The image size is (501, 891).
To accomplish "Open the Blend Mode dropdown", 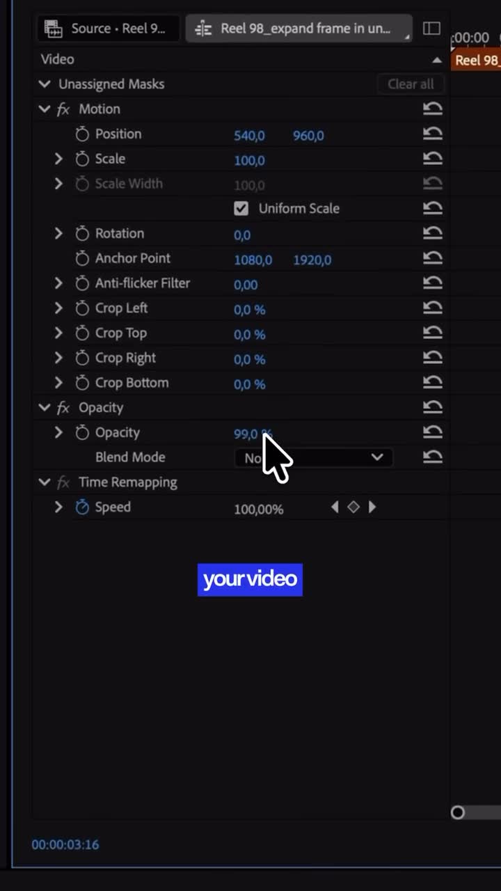I will click(x=314, y=457).
